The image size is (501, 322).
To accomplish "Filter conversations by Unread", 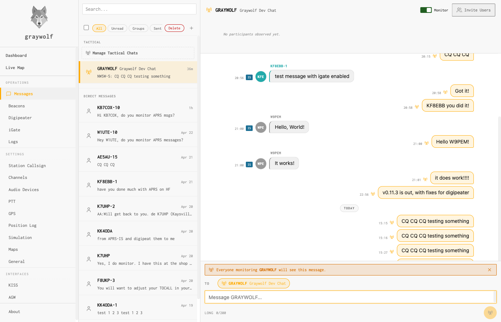I will (117, 28).
